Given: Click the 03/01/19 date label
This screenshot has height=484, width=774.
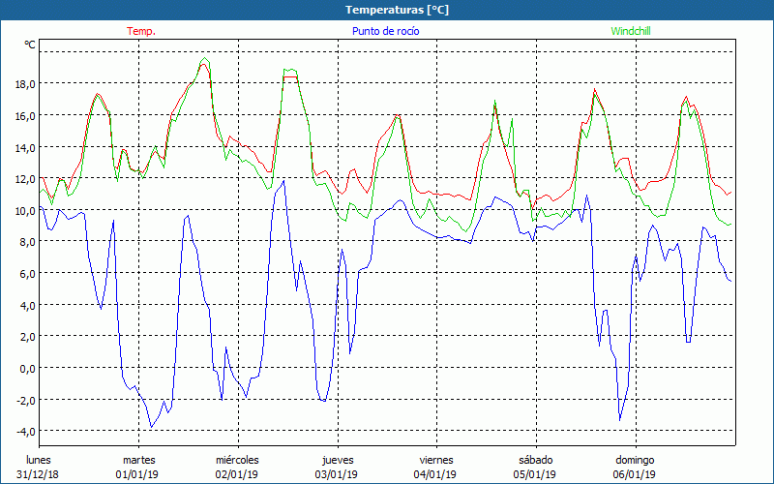Looking at the screenshot, I should 336,474.
